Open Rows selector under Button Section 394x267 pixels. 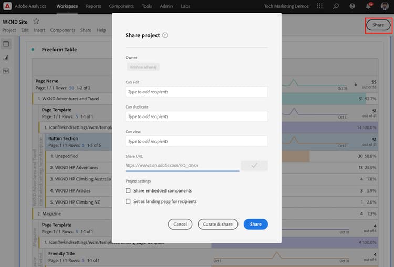[x=83, y=145]
